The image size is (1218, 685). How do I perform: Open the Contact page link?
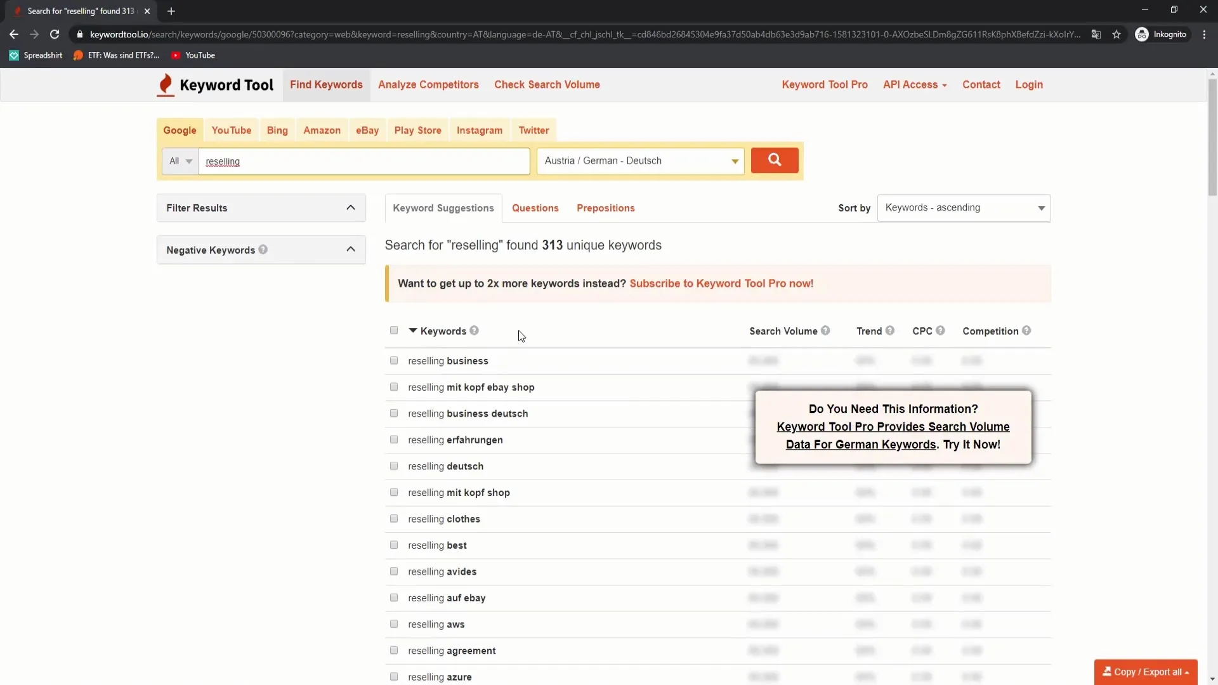[x=981, y=85]
